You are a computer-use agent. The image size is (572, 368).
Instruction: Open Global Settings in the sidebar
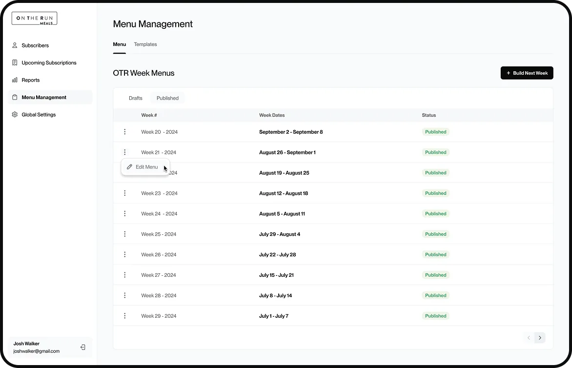click(x=50, y=115)
